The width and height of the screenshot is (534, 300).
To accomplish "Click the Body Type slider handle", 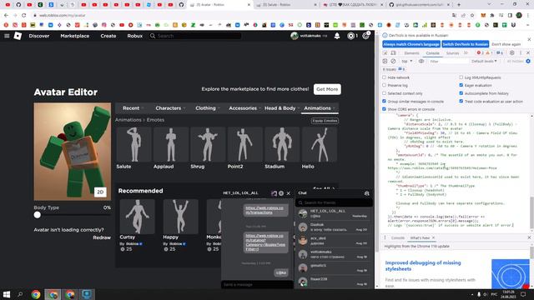I will (38, 215).
